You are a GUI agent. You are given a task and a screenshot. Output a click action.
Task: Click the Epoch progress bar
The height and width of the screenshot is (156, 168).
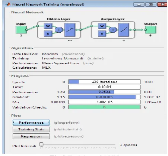point(104,82)
